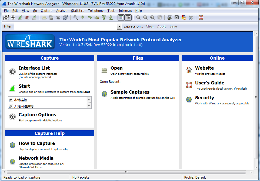The height and width of the screenshot is (181, 260).
Task: Open the Help menu
Action: click(138, 11)
